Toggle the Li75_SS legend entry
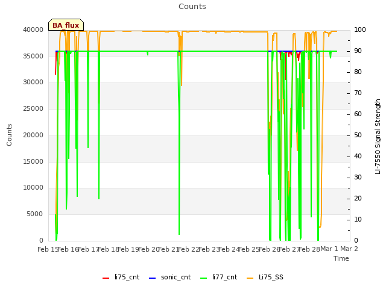This screenshot has height=289, width=386. (265, 277)
